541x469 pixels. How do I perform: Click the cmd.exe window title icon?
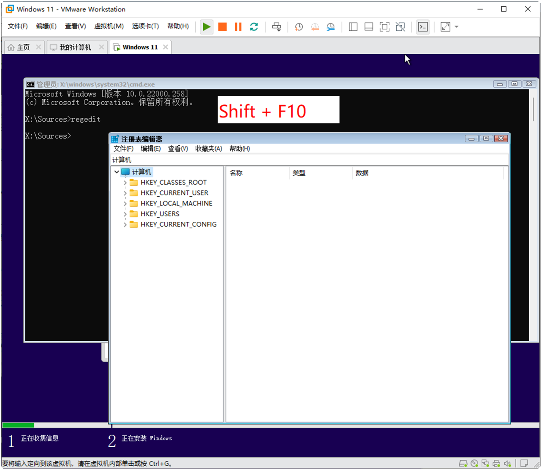30,84
